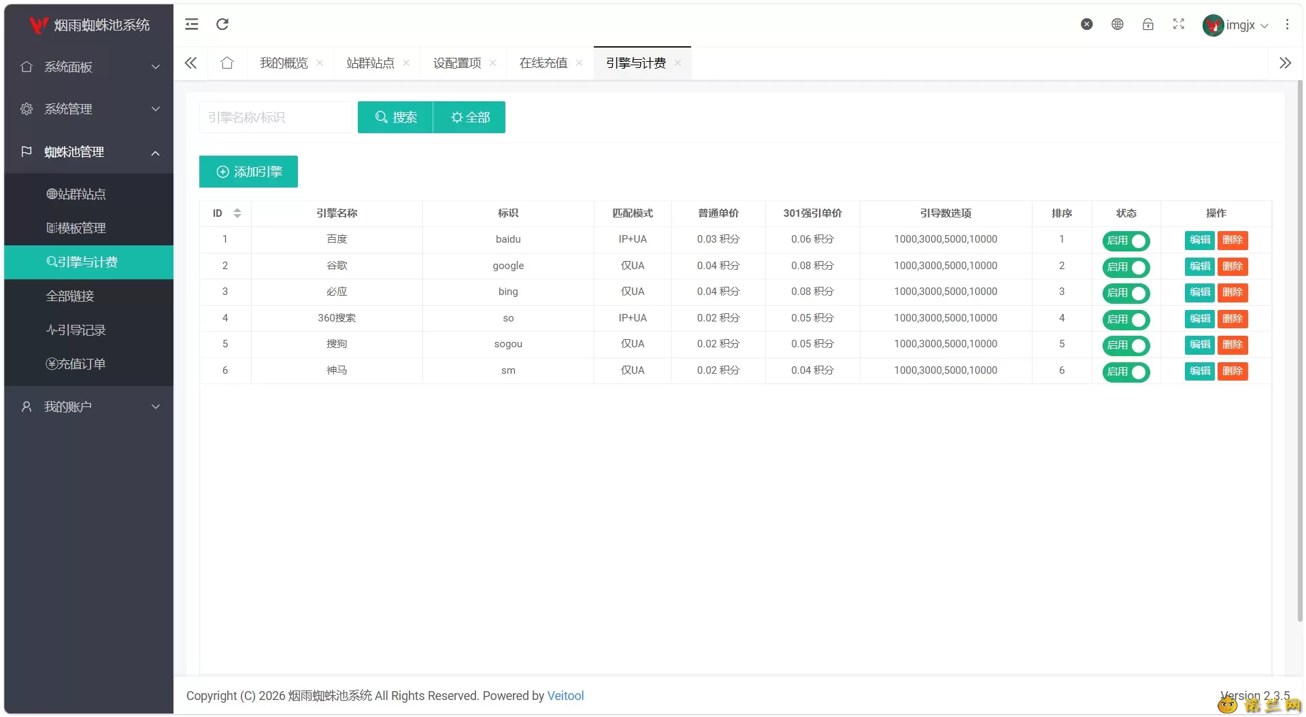Click 删除 for the 神马 engine row
This screenshot has height=717, width=1306.
(1233, 371)
